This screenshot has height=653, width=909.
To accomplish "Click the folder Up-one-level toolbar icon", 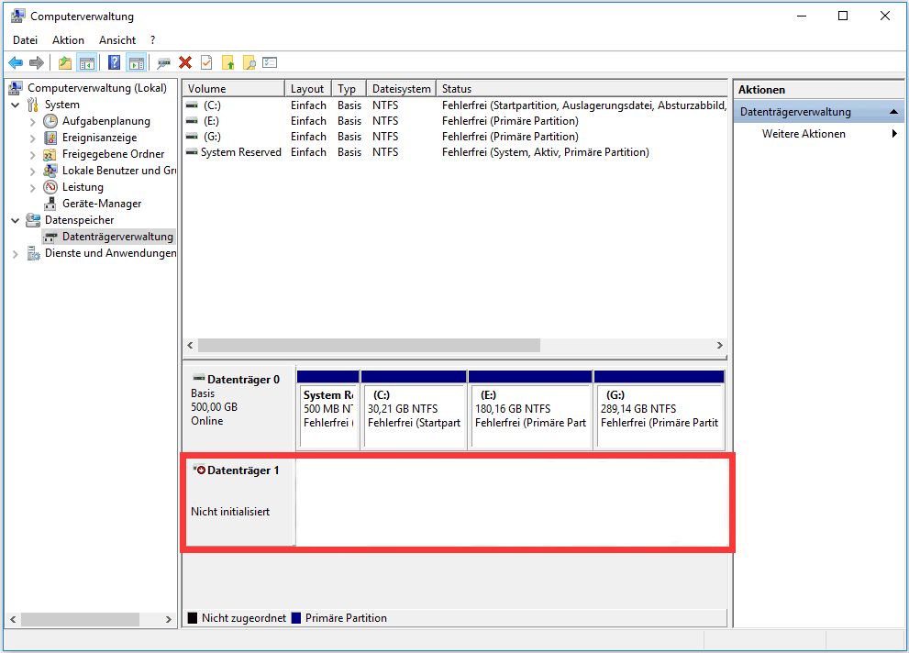I will click(64, 62).
